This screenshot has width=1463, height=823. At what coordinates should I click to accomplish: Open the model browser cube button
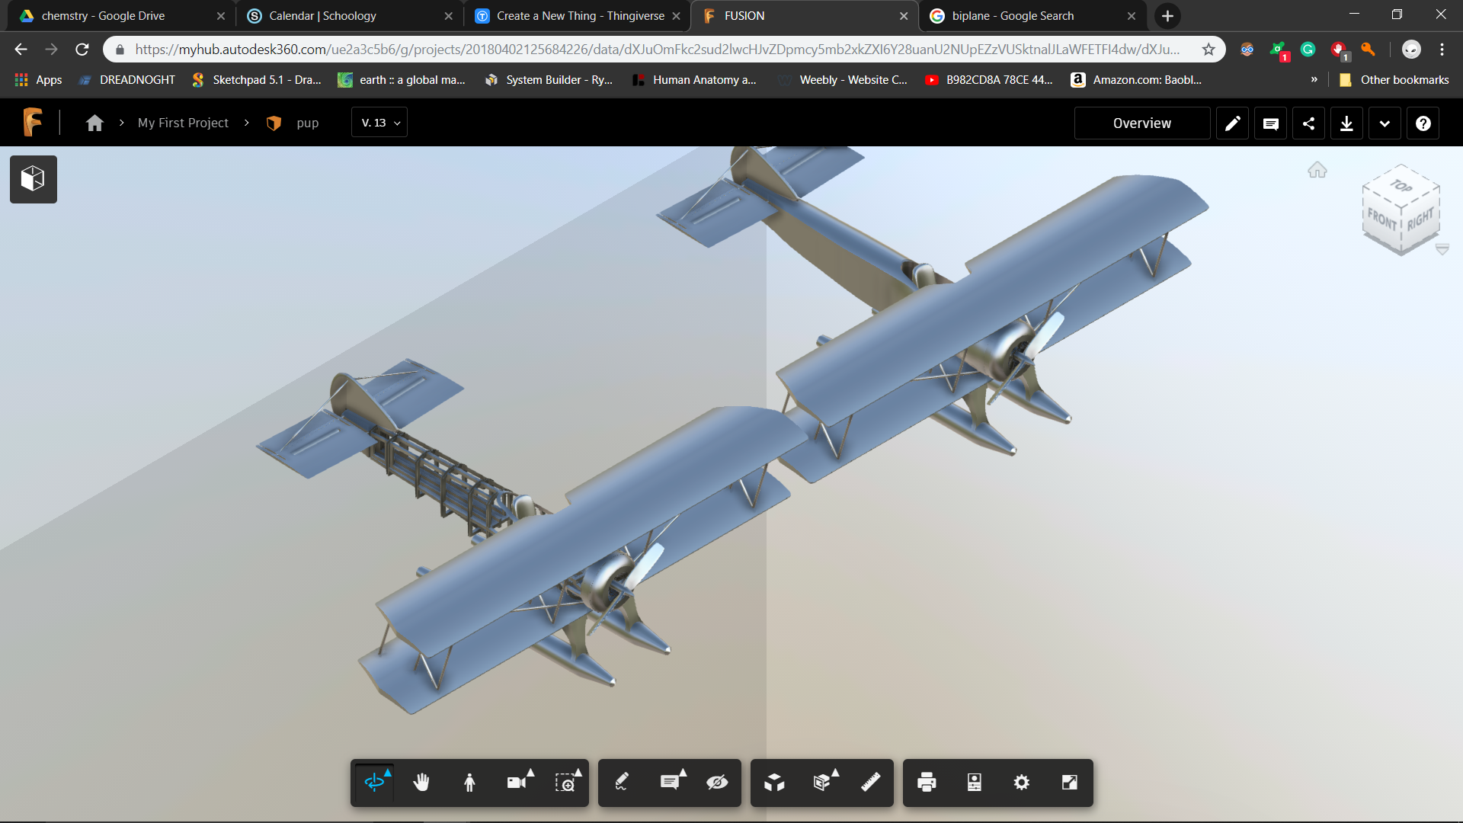click(33, 179)
